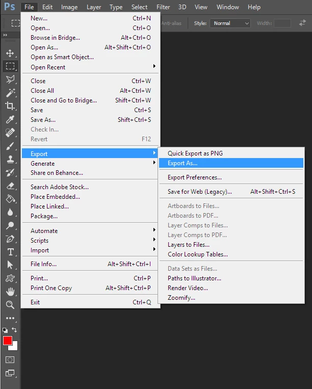
Task: Select the Eraser tool
Action: [x=10, y=186]
